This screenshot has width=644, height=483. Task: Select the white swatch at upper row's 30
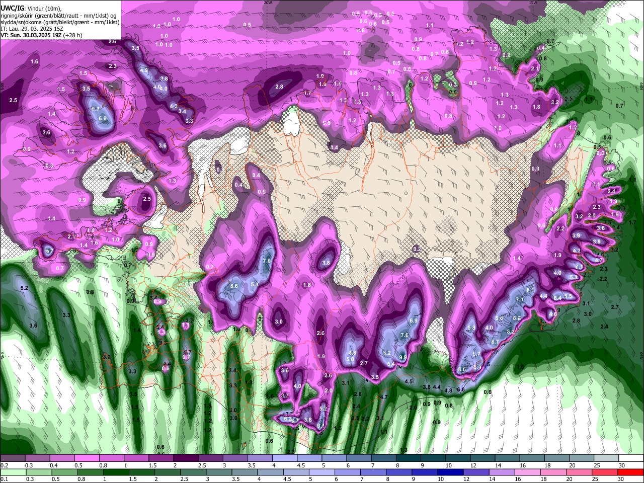631,458
